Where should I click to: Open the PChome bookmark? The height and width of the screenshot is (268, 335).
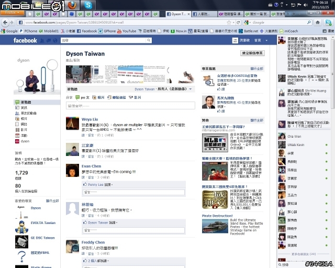[28, 31]
